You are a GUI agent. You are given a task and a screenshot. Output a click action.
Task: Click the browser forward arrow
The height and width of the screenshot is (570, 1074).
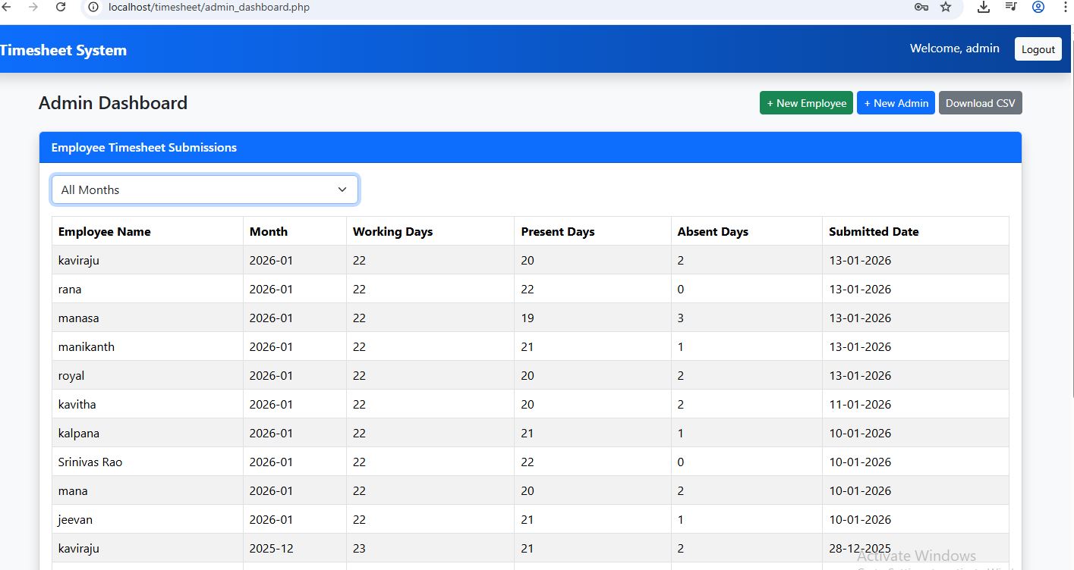coord(33,7)
